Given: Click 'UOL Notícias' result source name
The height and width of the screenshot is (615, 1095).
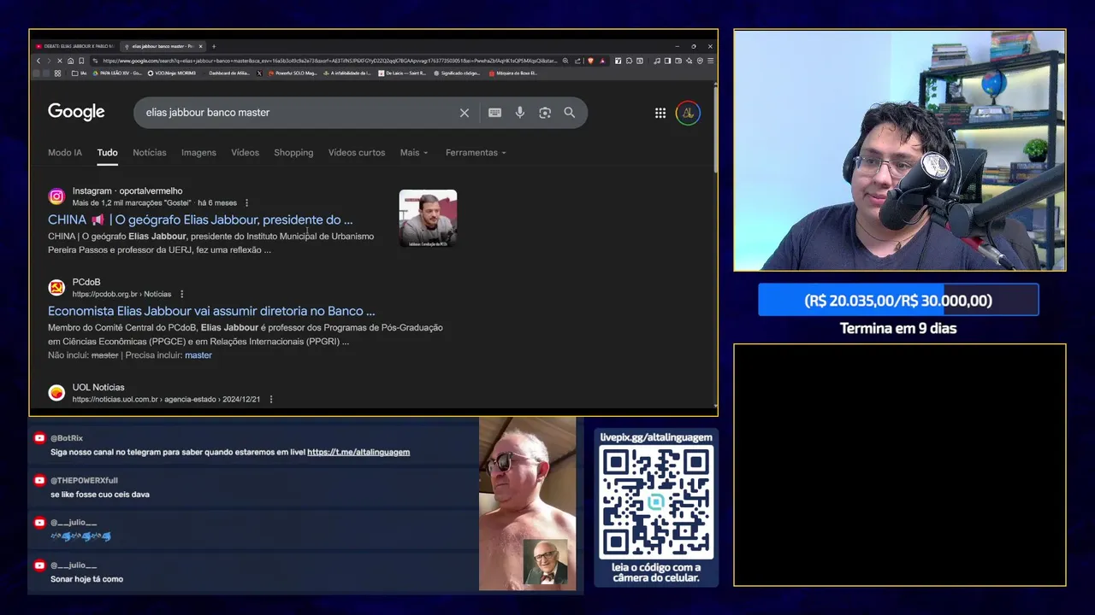Looking at the screenshot, I should (98, 387).
